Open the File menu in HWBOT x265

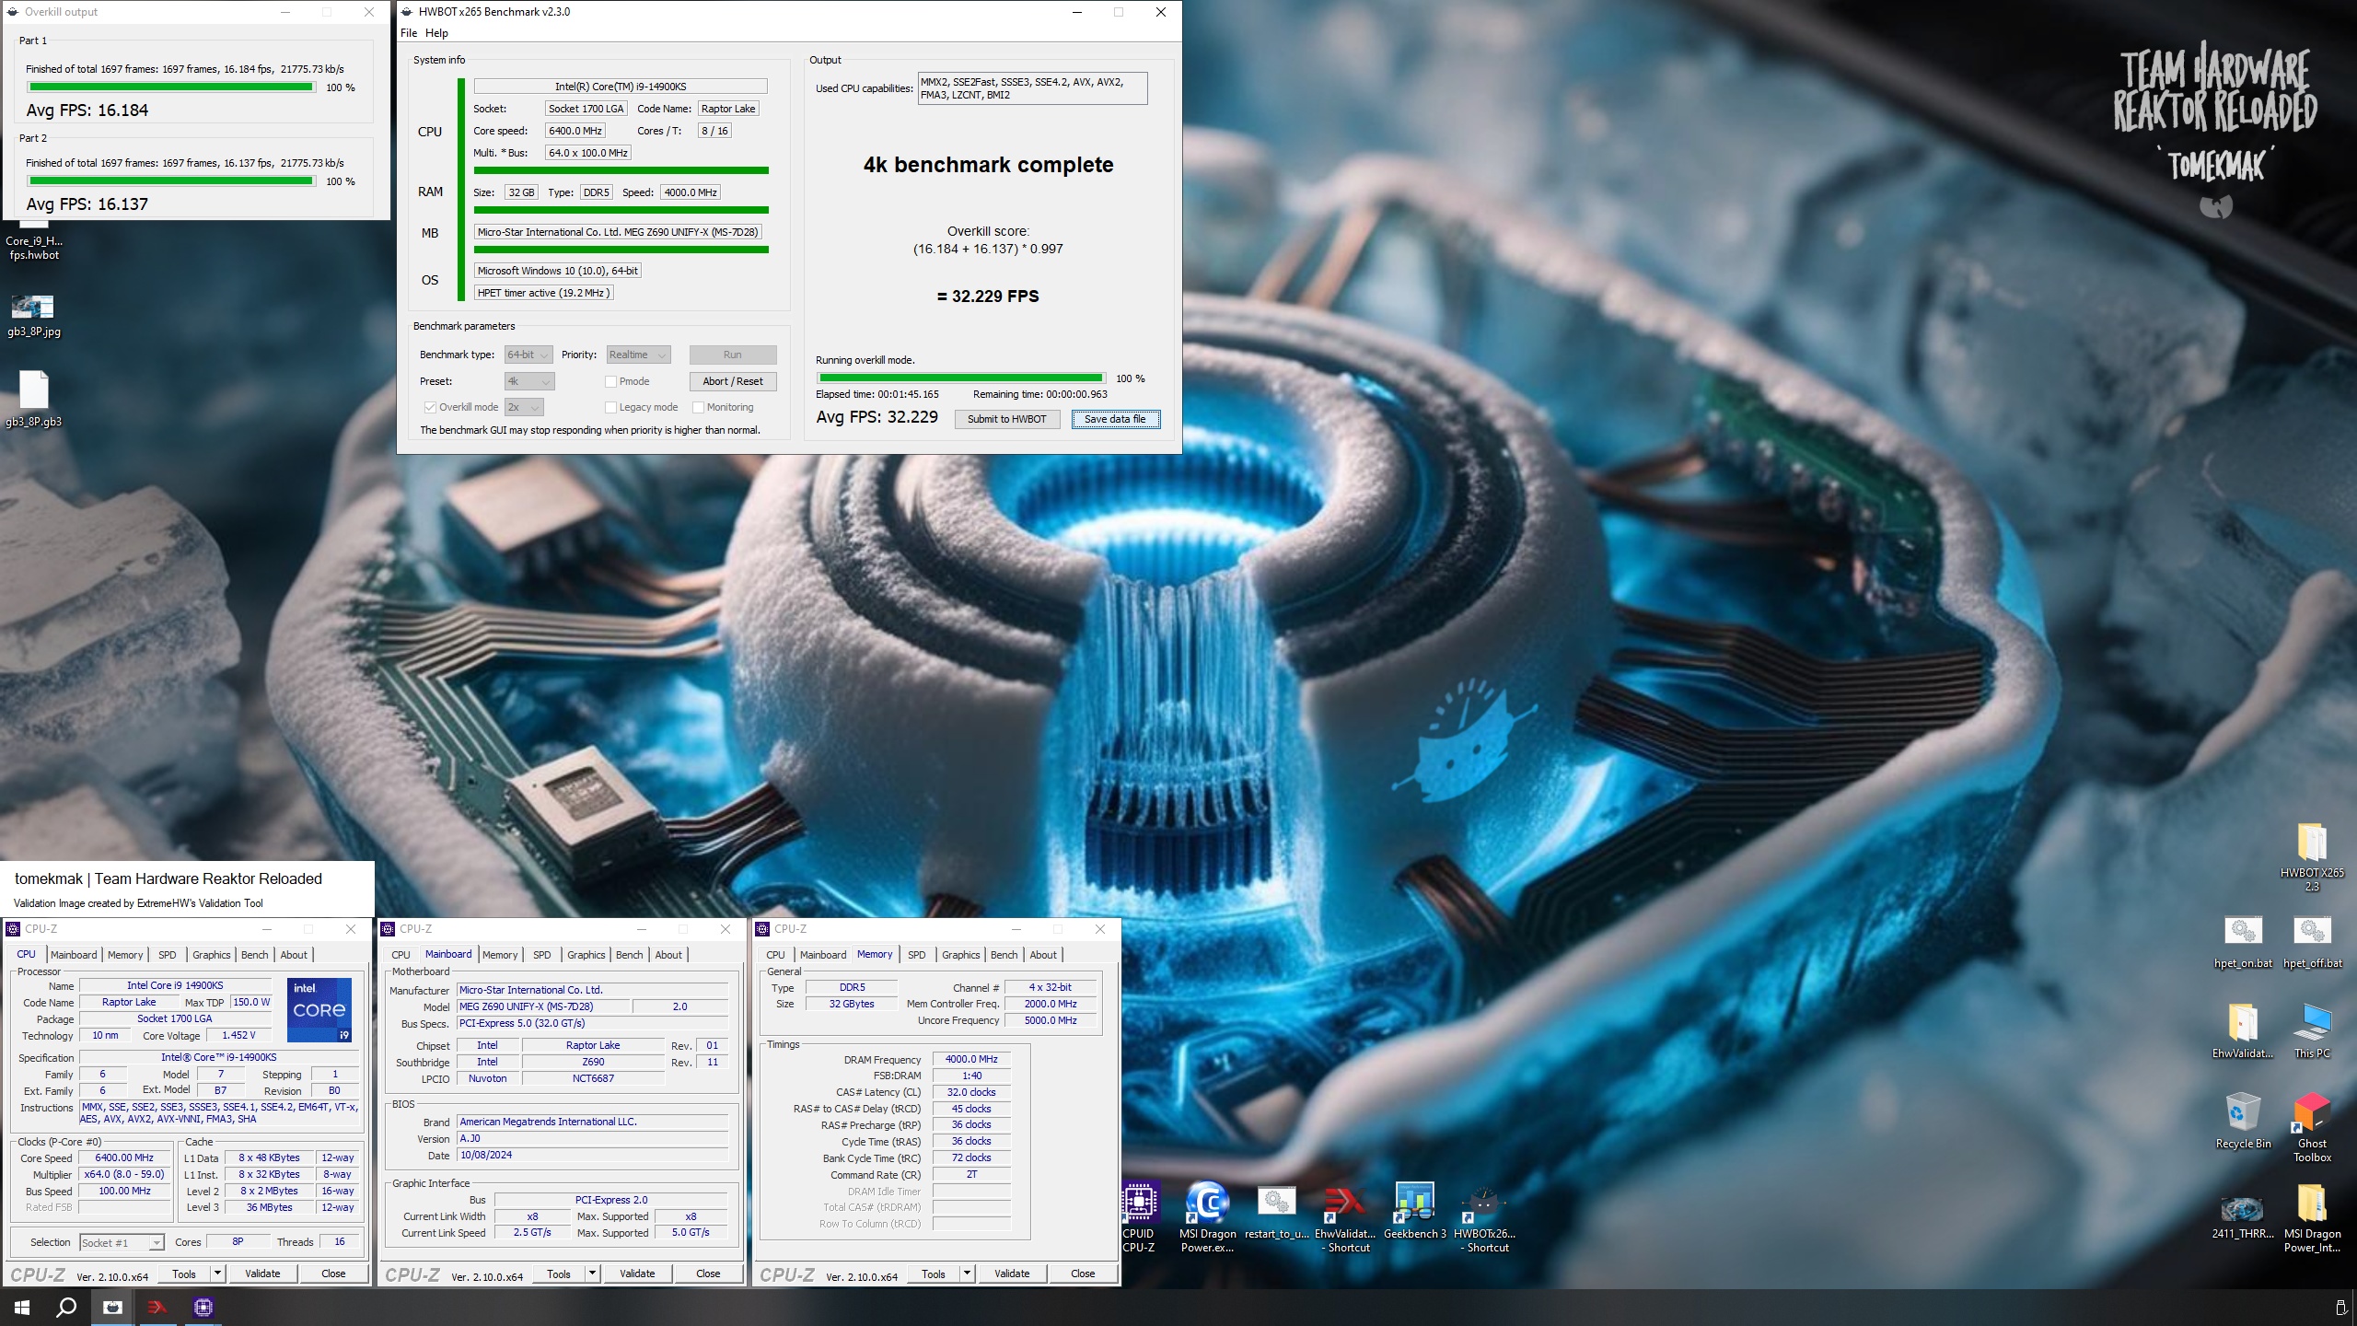pyautogui.click(x=409, y=33)
